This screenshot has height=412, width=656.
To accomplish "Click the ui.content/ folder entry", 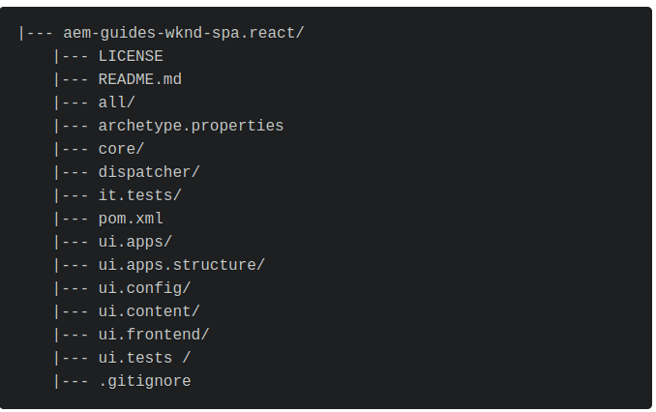I will click(149, 311).
